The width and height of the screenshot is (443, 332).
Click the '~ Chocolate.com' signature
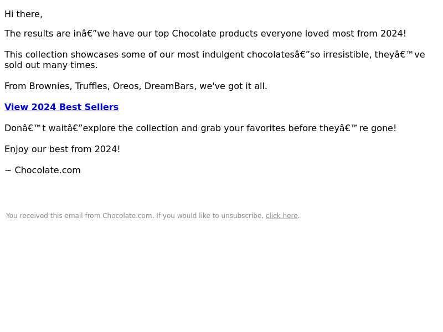click(43, 170)
